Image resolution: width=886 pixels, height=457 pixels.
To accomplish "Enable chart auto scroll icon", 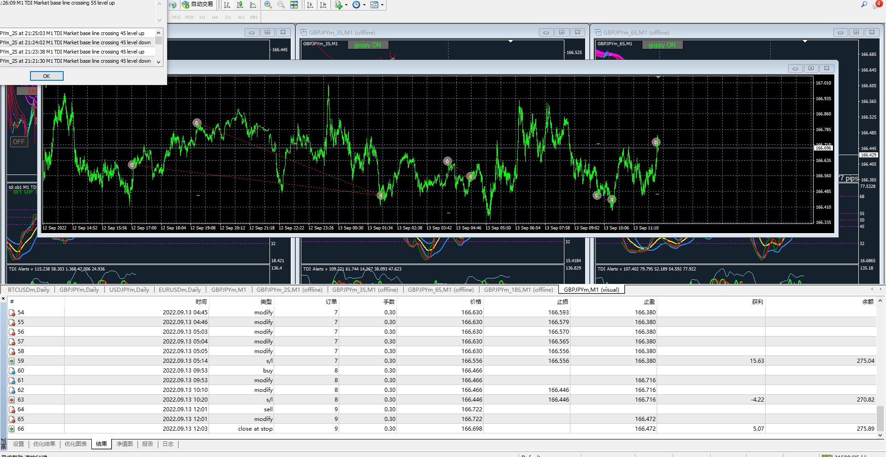I will [310, 5].
